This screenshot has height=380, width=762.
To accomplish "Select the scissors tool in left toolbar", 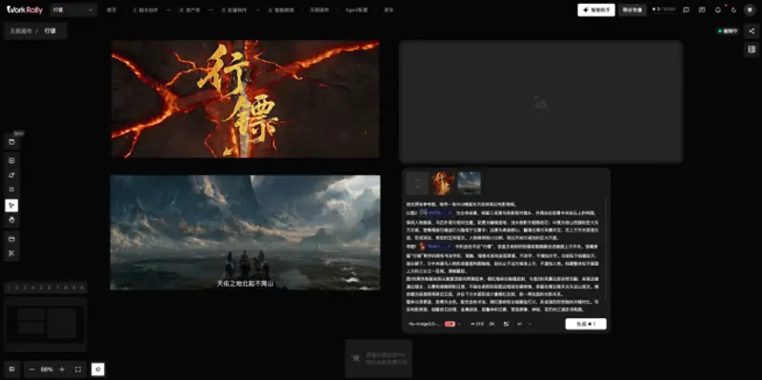I will (x=11, y=253).
